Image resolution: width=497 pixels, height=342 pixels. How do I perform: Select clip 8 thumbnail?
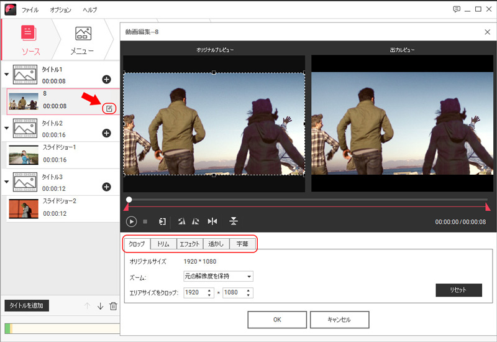click(x=24, y=101)
